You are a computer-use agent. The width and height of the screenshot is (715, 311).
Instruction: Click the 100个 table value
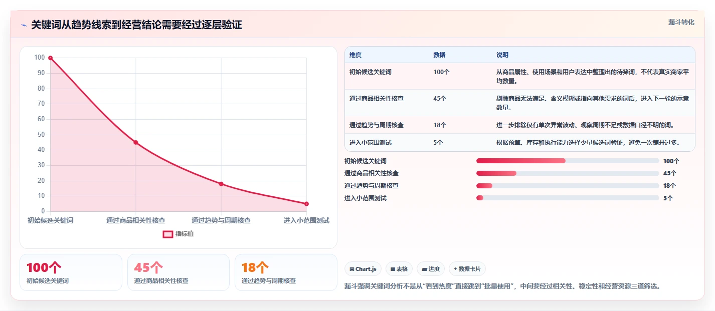point(442,72)
